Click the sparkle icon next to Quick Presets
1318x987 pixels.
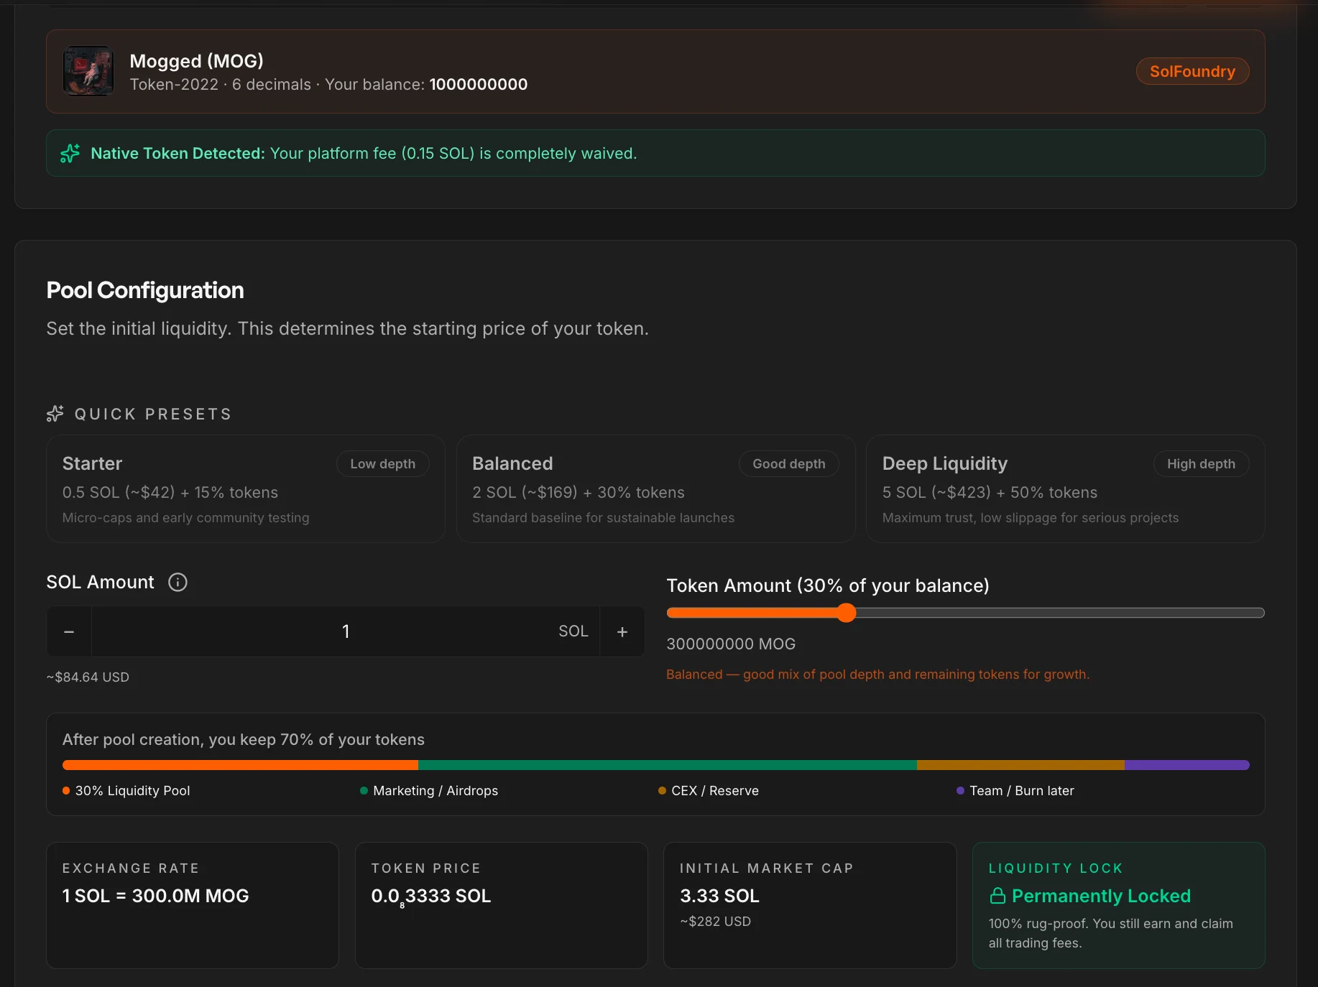coord(55,414)
